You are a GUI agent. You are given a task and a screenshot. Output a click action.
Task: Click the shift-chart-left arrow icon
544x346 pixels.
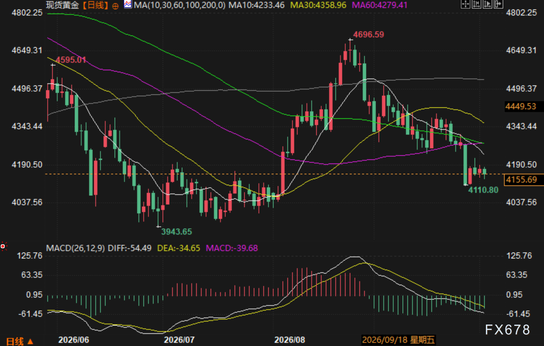tap(476, 4)
